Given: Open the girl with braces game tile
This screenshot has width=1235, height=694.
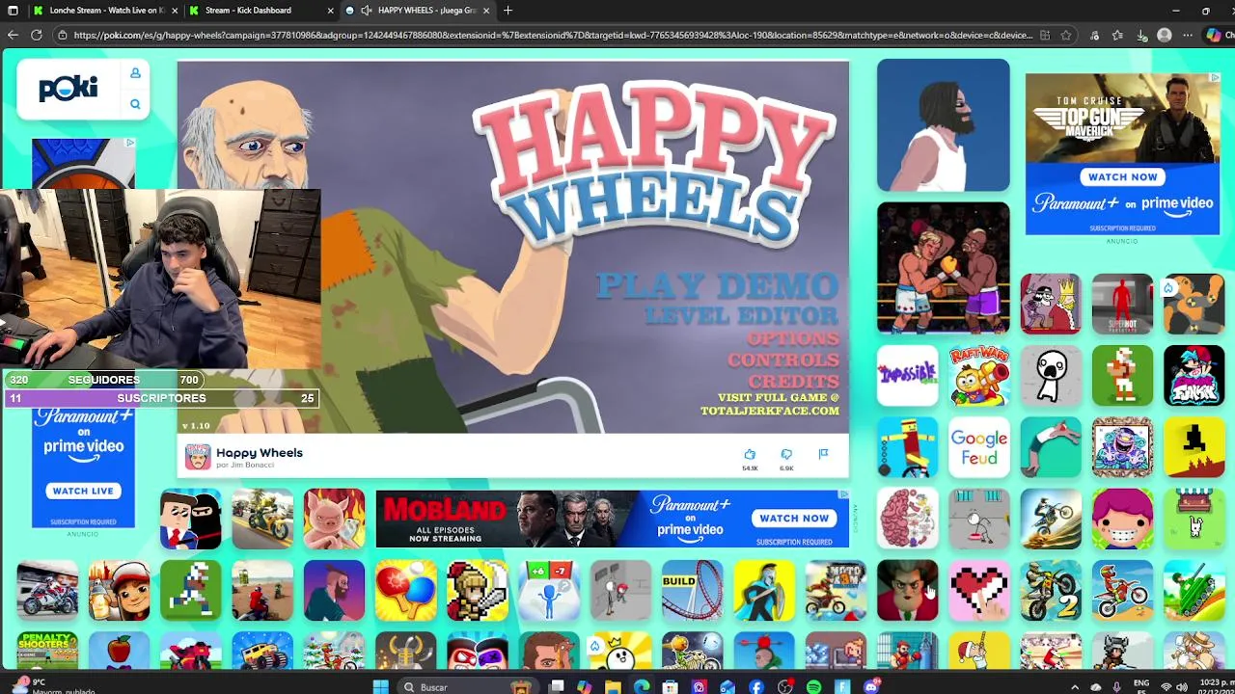Looking at the screenshot, I should tap(1122, 519).
